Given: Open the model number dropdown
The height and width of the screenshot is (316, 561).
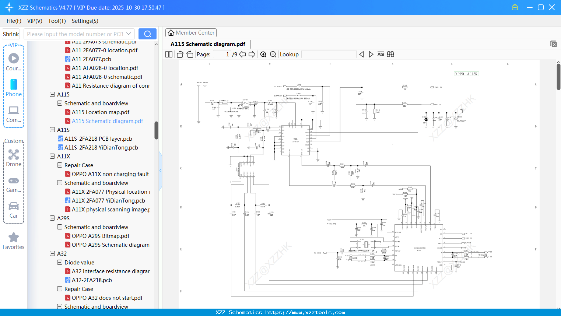Looking at the screenshot, I should coord(129,34).
